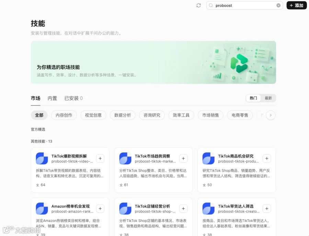Screen dimensions: 309x236
Task: Filter by 数据分析 category
Action: click(123, 115)
